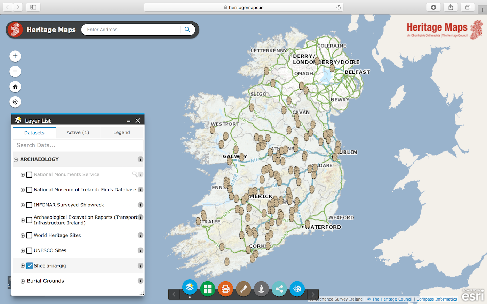Viewport: 487px width, 304px height.
Task: Click the home default extent button
Action: point(15,87)
